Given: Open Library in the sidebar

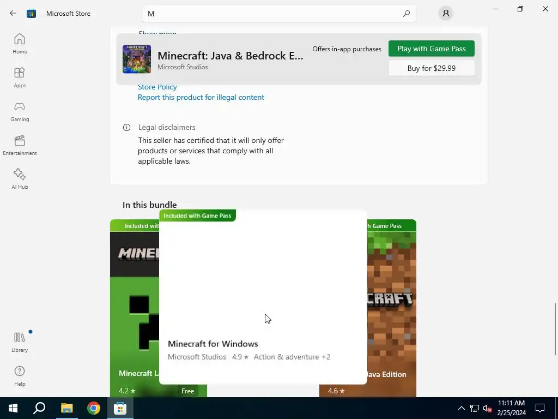Looking at the screenshot, I should [x=20, y=342].
